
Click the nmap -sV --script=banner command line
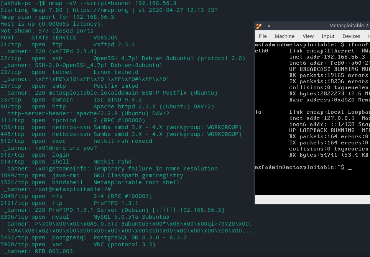(88, 3)
